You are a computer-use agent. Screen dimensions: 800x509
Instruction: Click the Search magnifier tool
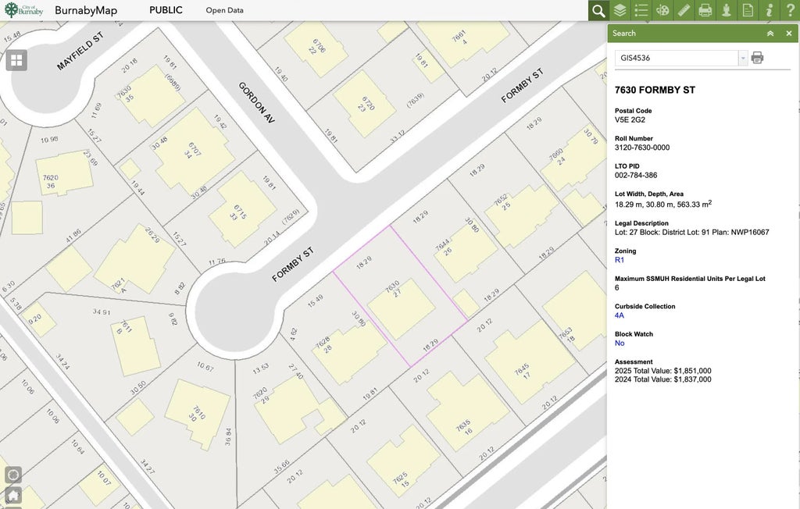[x=598, y=10]
